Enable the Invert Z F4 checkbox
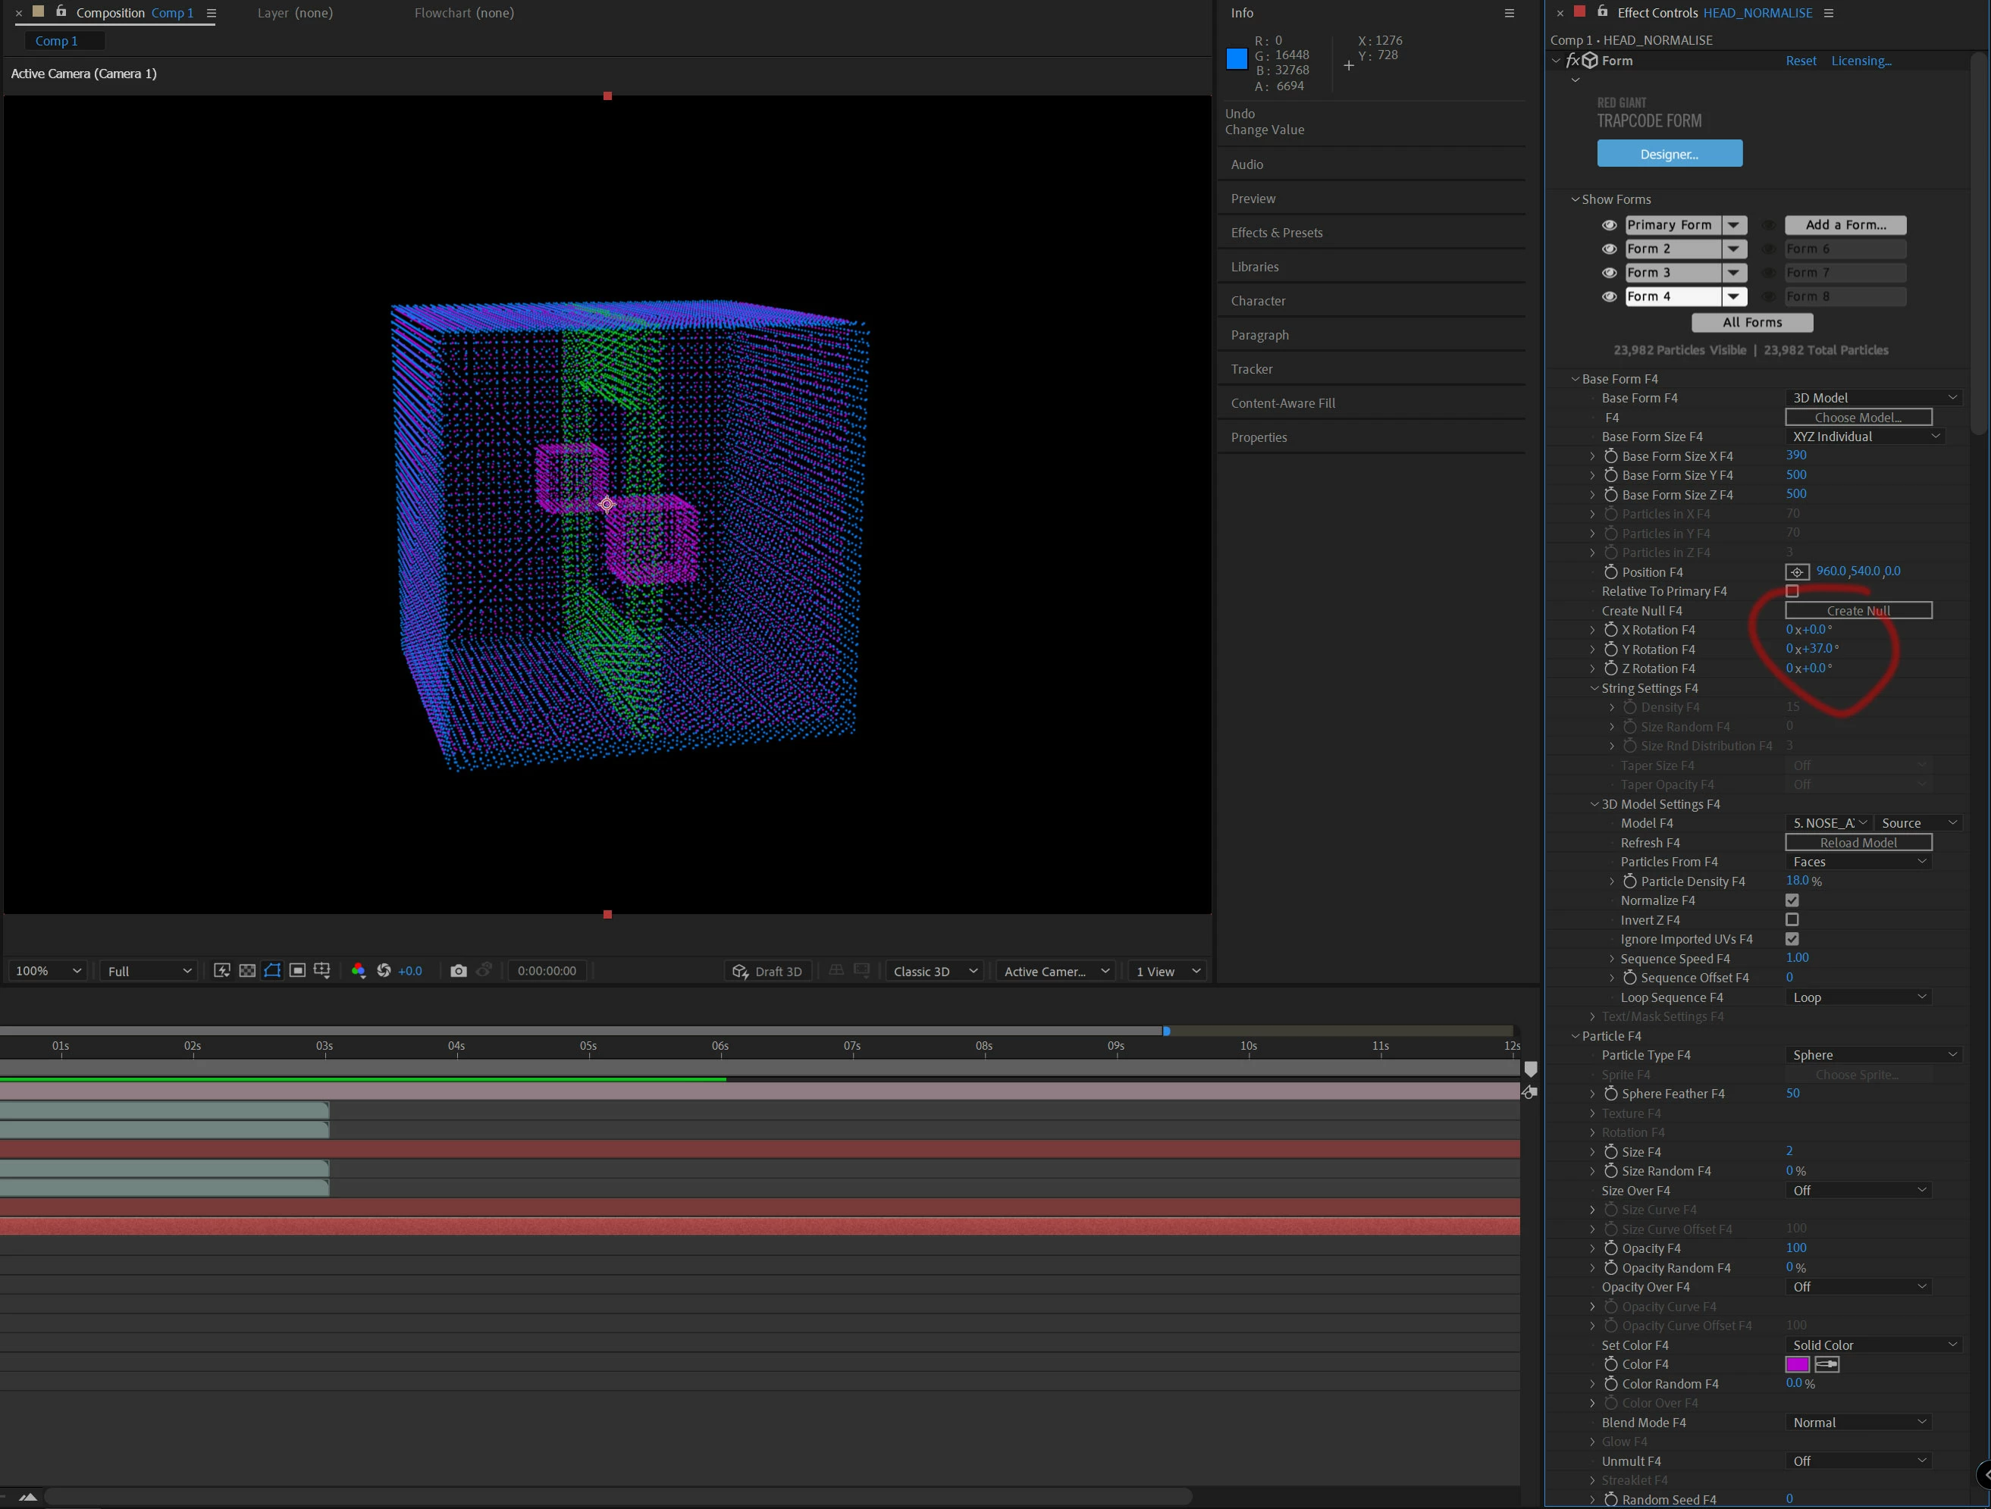1991x1509 pixels. pyautogui.click(x=1792, y=919)
